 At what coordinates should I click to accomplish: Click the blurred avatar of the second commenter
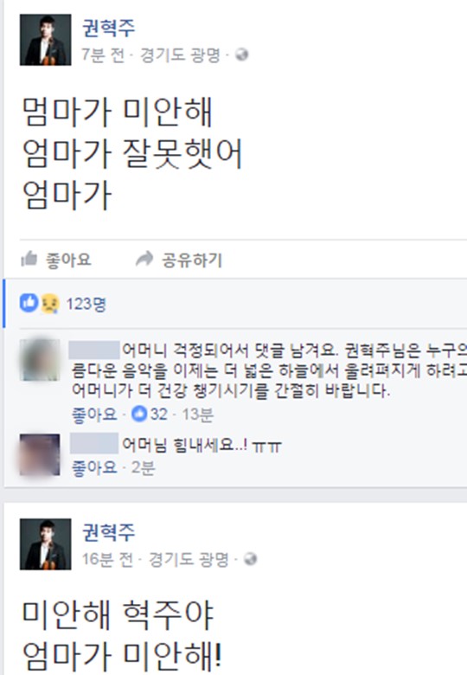click(x=40, y=455)
